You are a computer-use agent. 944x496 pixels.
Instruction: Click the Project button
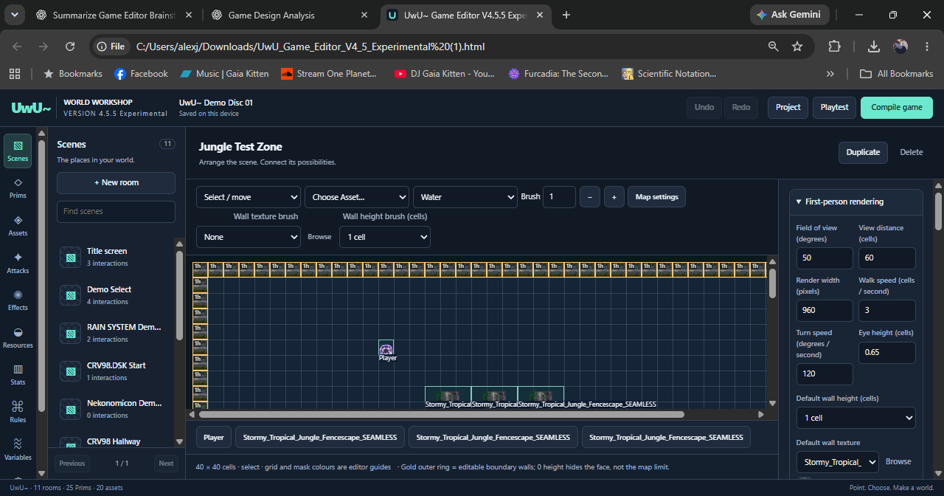point(788,108)
